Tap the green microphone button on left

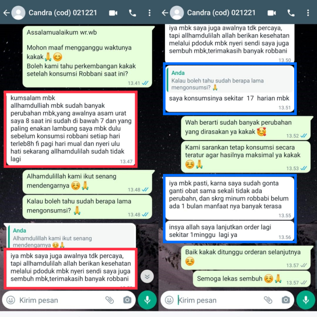[147, 300]
